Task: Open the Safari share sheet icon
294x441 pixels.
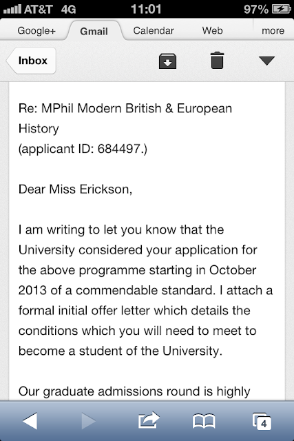Action: pos(149,420)
